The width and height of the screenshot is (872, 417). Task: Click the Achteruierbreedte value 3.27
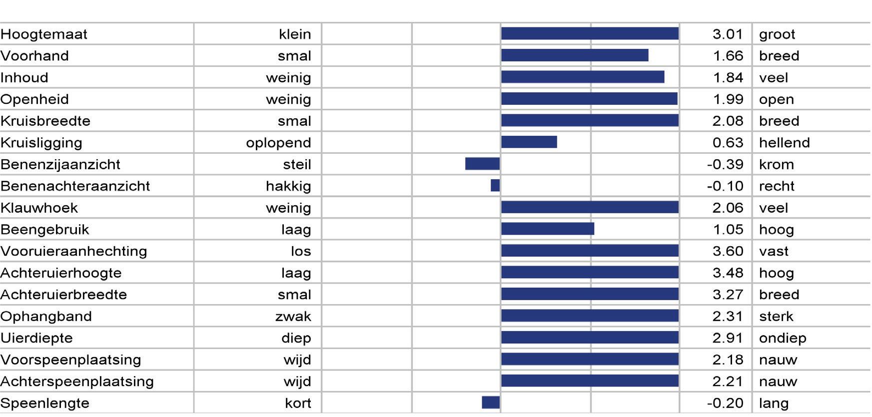click(728, 295)
